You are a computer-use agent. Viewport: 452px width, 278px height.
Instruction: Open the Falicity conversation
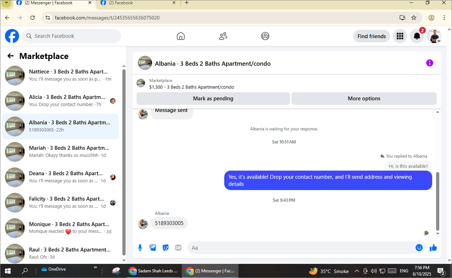pyautogui.click(x=60, y=203)
